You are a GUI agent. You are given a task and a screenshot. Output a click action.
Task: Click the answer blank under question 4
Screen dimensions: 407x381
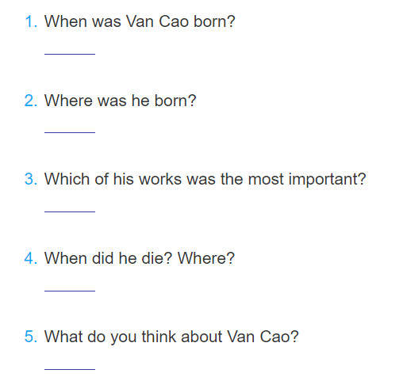(70, 291)
